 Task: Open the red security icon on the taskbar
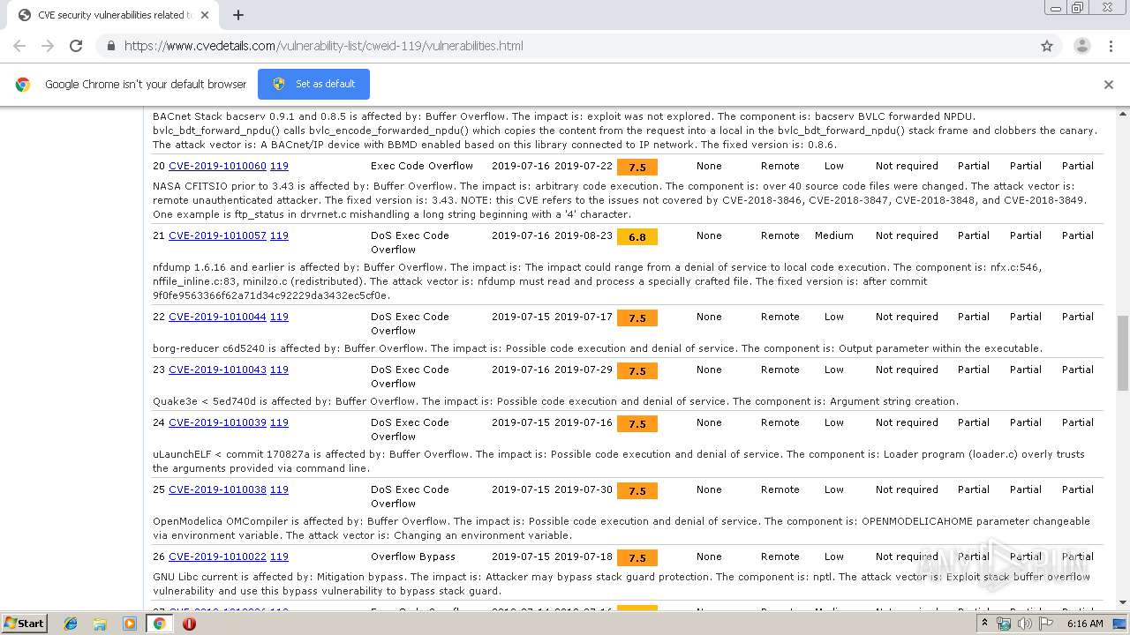pos(189,624)
